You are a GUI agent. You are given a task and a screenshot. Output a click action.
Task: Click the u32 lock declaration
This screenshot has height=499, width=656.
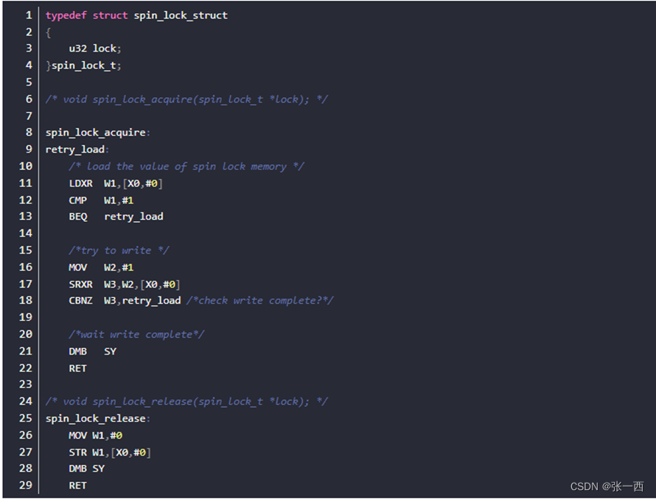click(95, 49)
